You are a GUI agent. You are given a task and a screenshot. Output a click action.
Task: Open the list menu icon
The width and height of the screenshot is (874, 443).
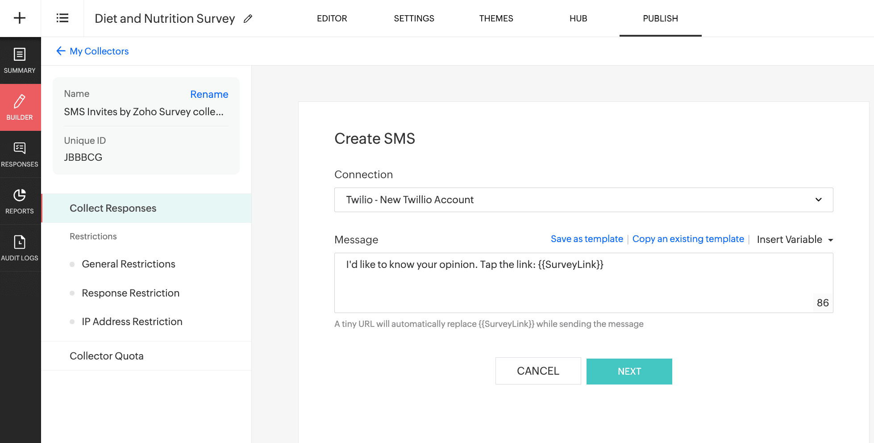click(62, 18)
